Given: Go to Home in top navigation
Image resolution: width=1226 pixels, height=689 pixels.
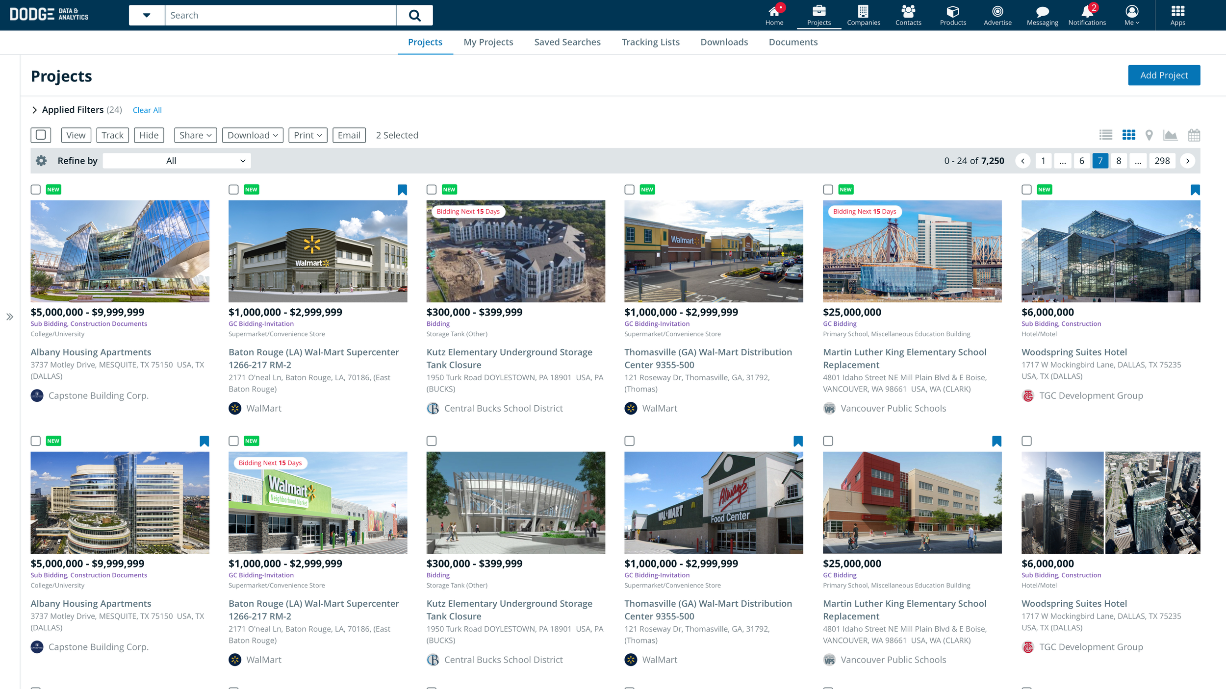Looking at the screenshot, I should pos(774,15).
